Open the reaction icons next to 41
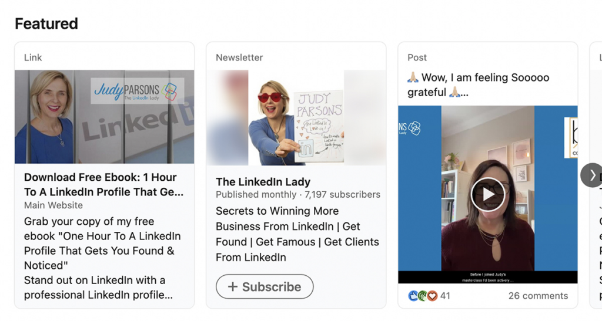 423,296
